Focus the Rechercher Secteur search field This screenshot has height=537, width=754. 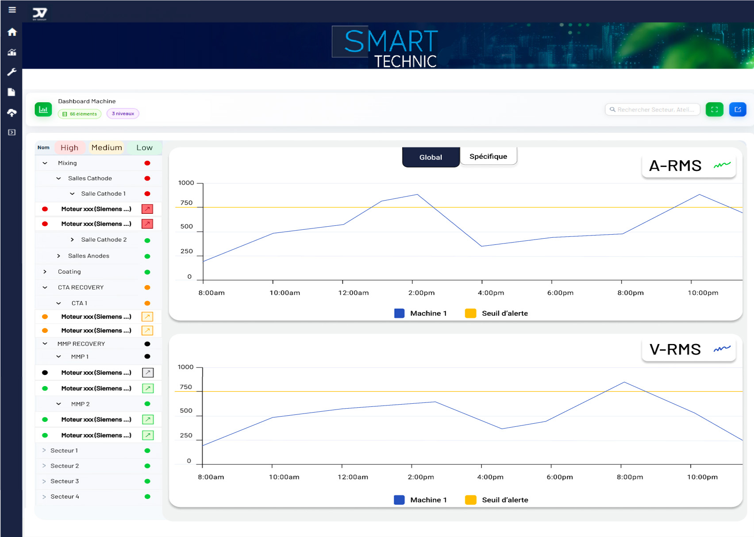point(653,109)
